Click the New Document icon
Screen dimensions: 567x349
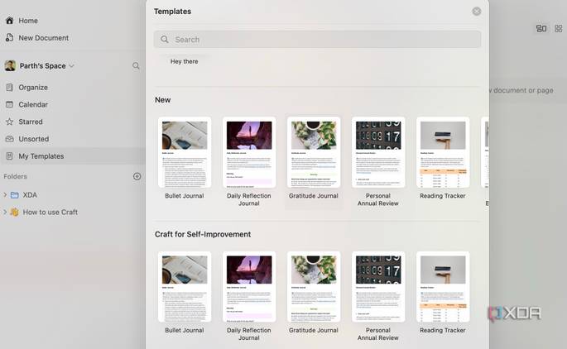[10, 37]
